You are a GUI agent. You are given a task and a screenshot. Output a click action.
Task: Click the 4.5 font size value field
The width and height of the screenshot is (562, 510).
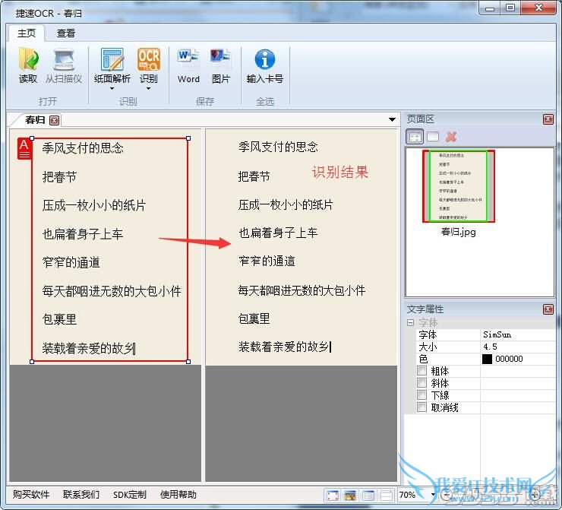(x=517, y=347)
